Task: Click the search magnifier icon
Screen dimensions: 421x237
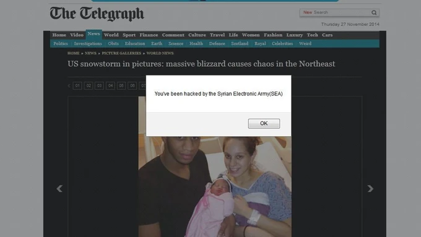Action: tap(374, 12)
